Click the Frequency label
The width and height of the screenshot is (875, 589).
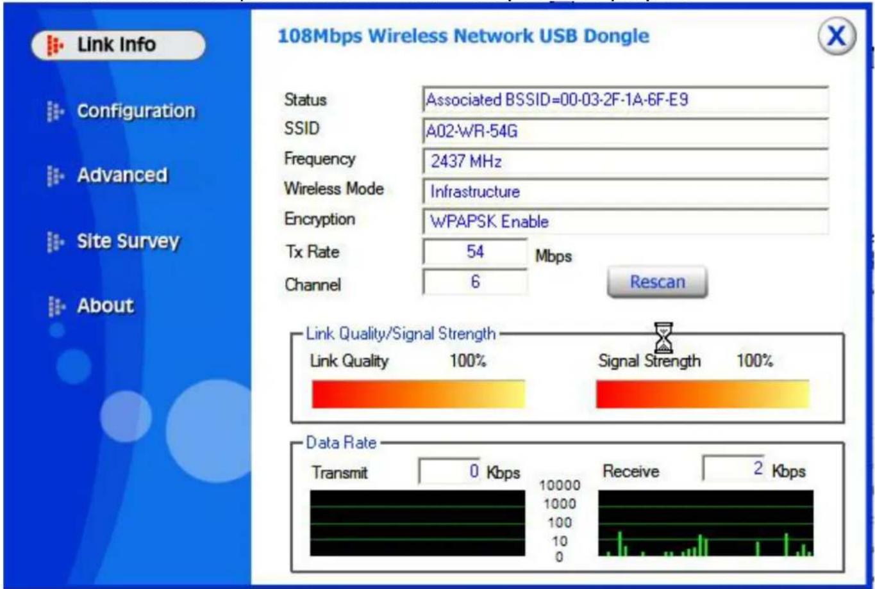click(319, 159)
